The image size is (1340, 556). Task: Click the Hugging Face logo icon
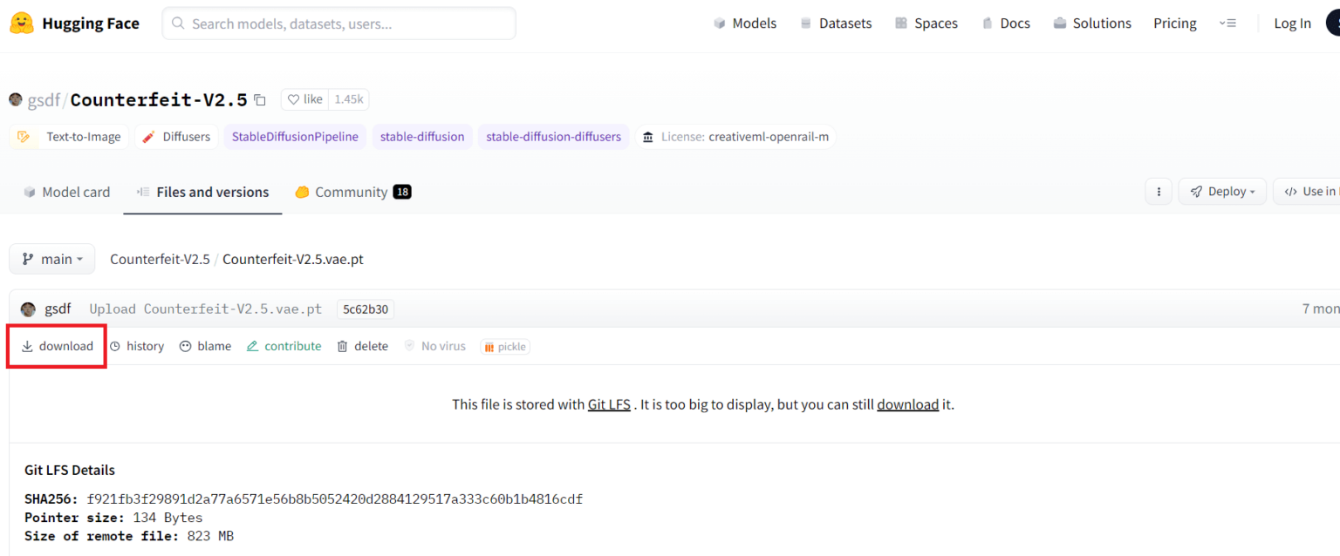(x=22, y=24)
